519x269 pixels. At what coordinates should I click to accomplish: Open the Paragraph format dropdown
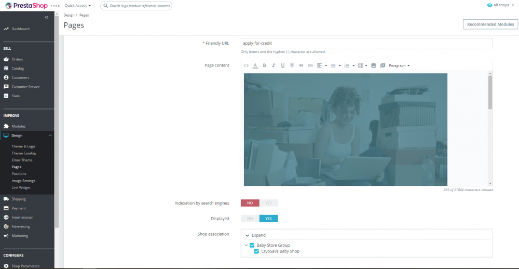[x=399, y=65]
